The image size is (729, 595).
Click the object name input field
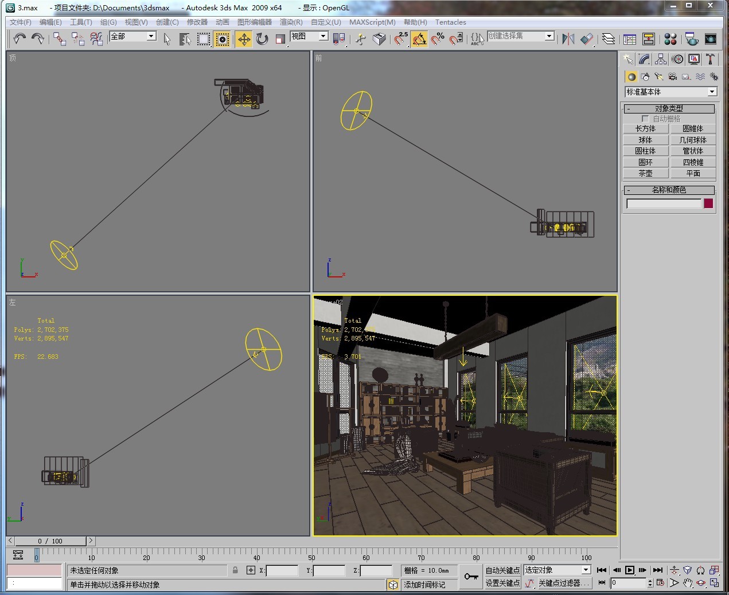tap(664, 203)
